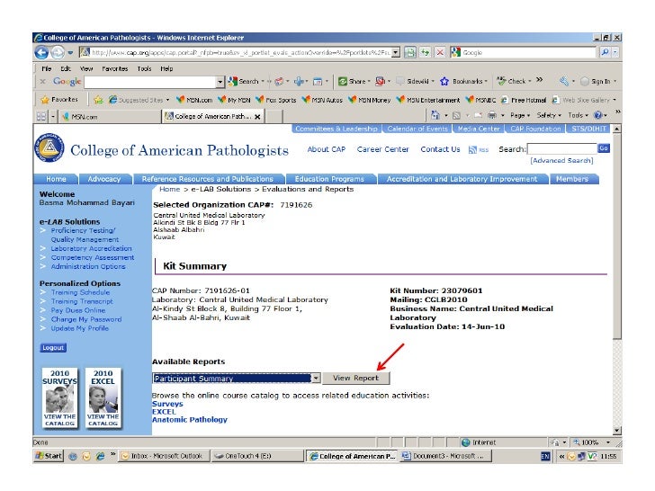Click the Anatomic Pathology catalog link
The width and height of the screenshot is (655, 491).
pyautogui.click(x=189, y=420)
